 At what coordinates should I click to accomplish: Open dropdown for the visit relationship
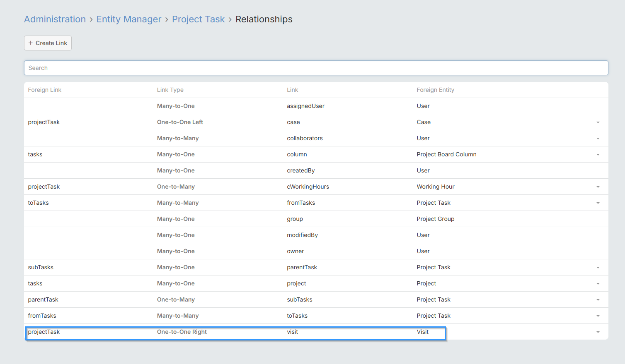(x=598, y=332)
